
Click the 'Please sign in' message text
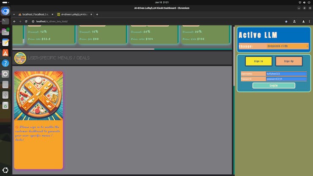click(x=38, y=133)
